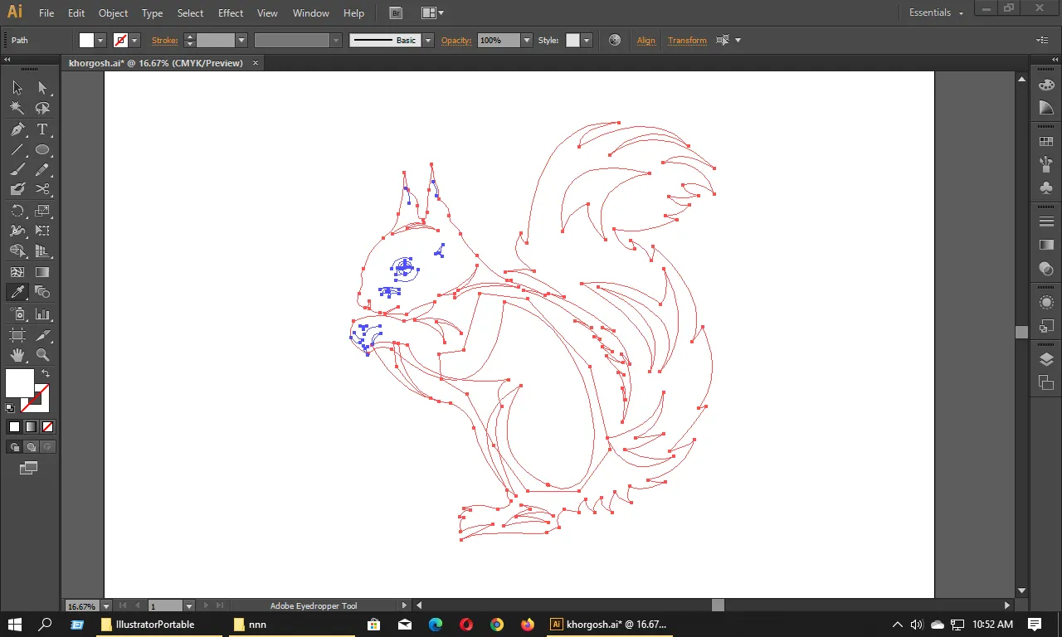Open the Swatches panel
Viewport: 1062px width, 637px height.
coord(1046,142)
